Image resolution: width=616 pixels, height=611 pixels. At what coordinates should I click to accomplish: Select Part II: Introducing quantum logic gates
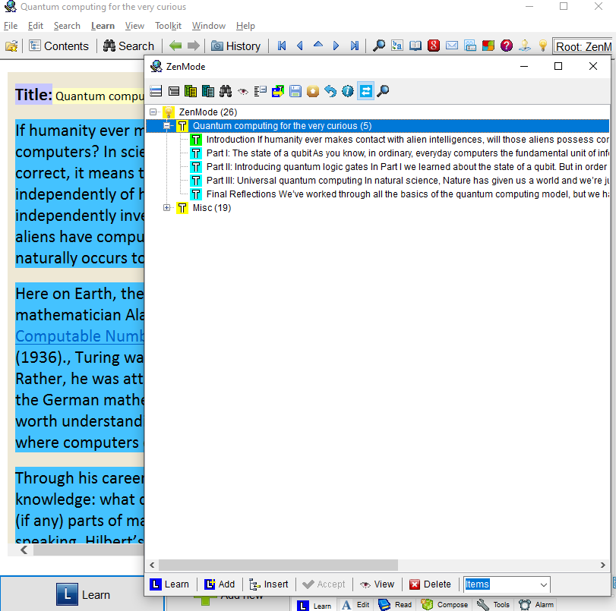click(407, 167)
